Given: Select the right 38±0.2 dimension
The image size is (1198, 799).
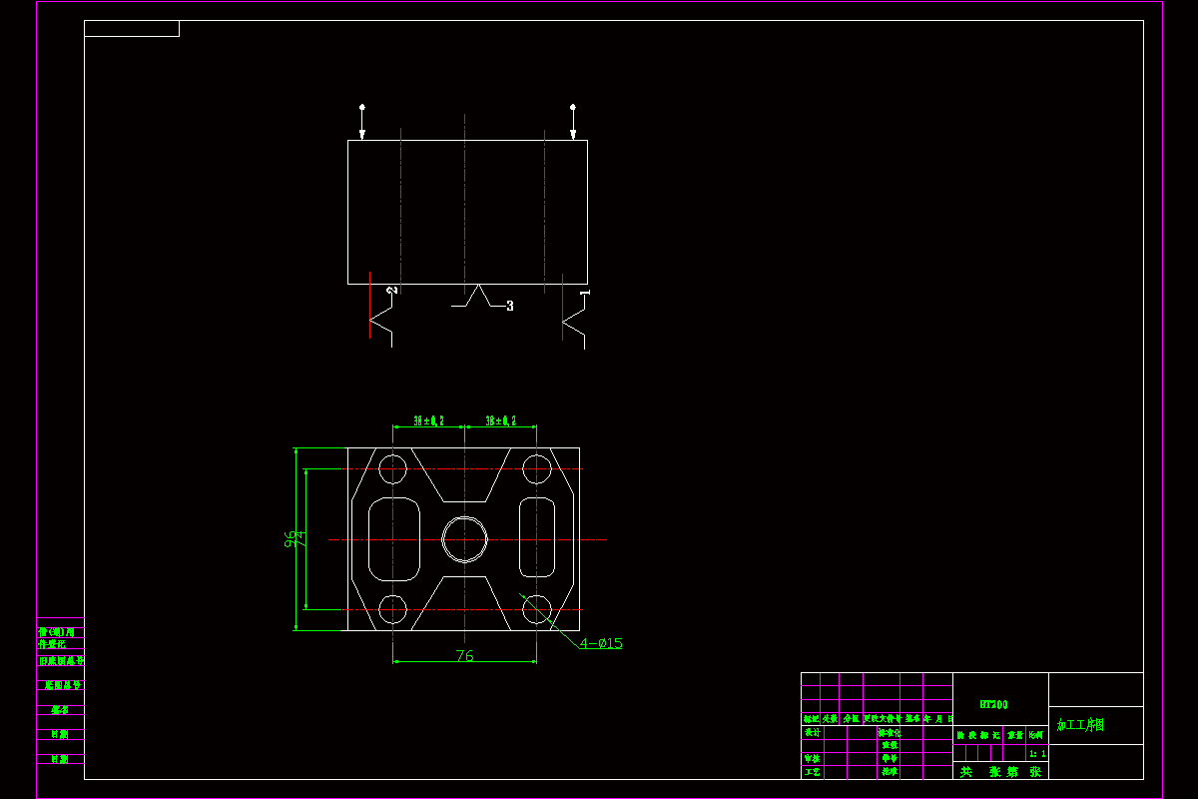Looking at the screenshot, I should tap(501, 420).
